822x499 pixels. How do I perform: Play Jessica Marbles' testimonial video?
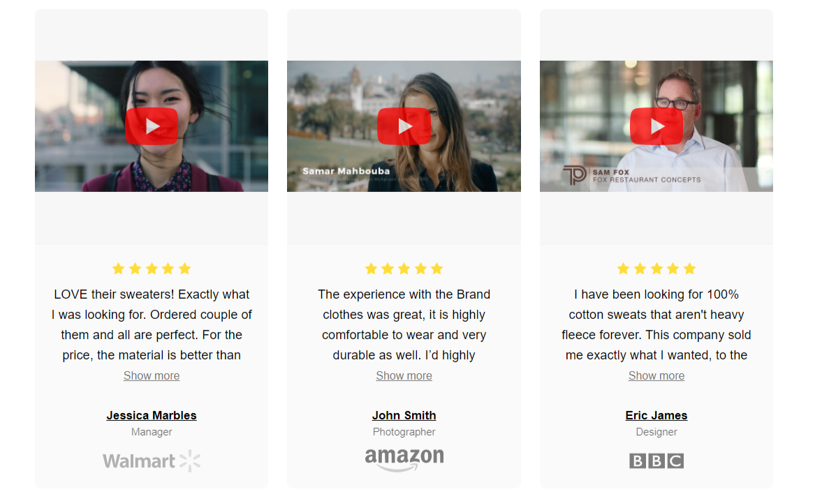coord(152,126)
